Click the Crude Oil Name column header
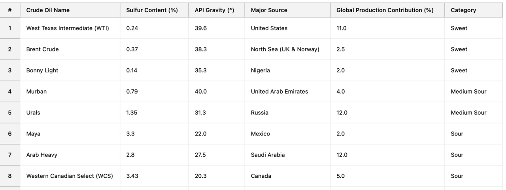The image size is (506, 190). coord(48,10)
